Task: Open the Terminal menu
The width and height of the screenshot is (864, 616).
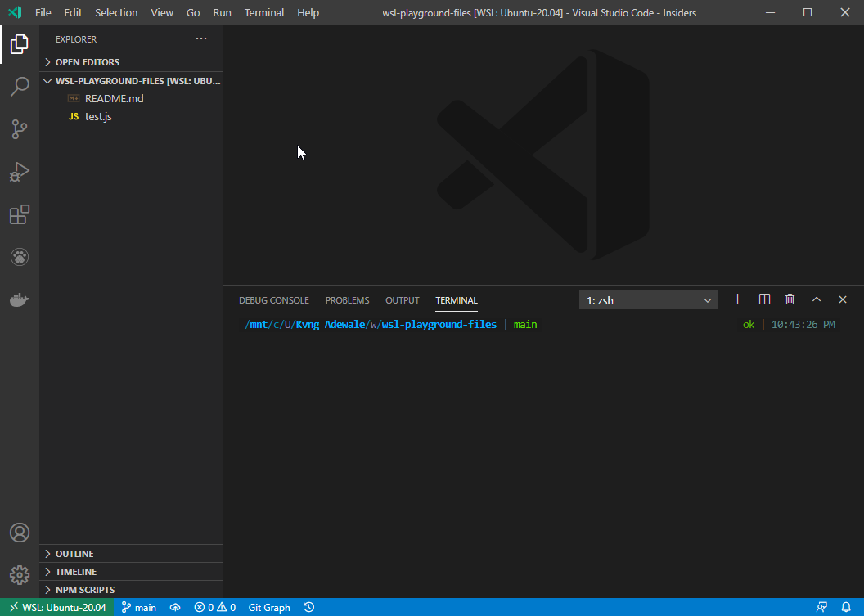Action: pos(264,12)
